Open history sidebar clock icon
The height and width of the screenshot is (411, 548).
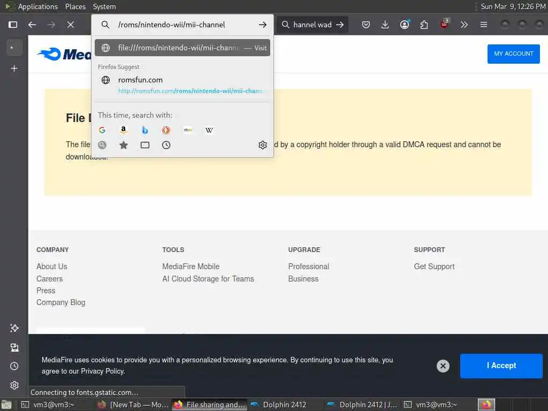point(14,366)
